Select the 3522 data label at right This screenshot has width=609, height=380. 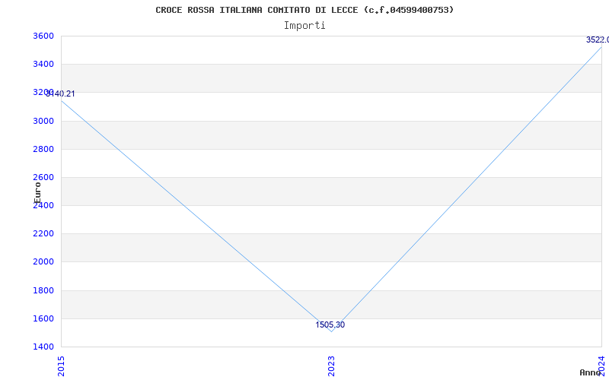[x=598, y=40]
